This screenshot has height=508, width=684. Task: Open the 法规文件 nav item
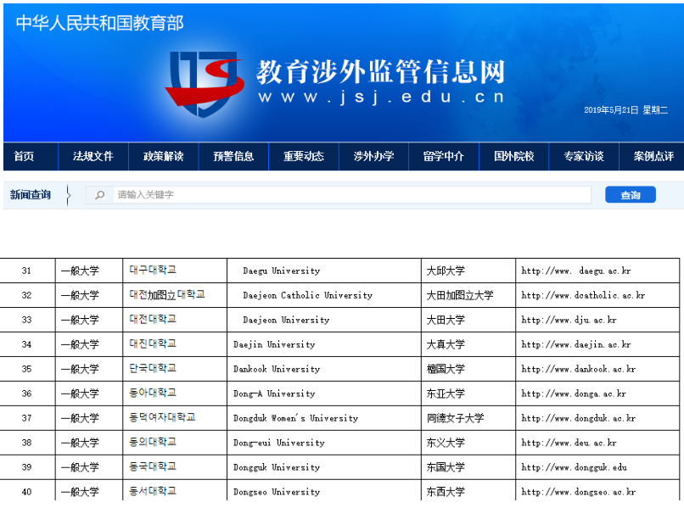point(93,156)
